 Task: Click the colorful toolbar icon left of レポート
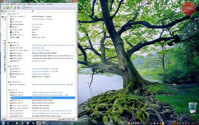tap(19, 8)
